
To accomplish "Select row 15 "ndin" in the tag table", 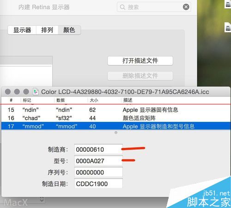I will [116, 110].
